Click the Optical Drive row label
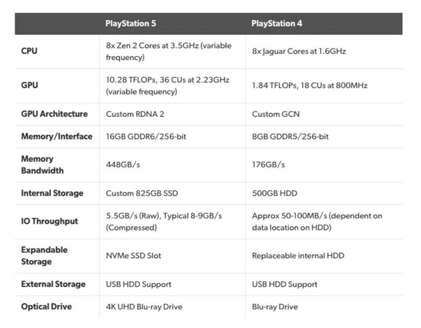This screenshot has width=421, height=328. (46, 307)
